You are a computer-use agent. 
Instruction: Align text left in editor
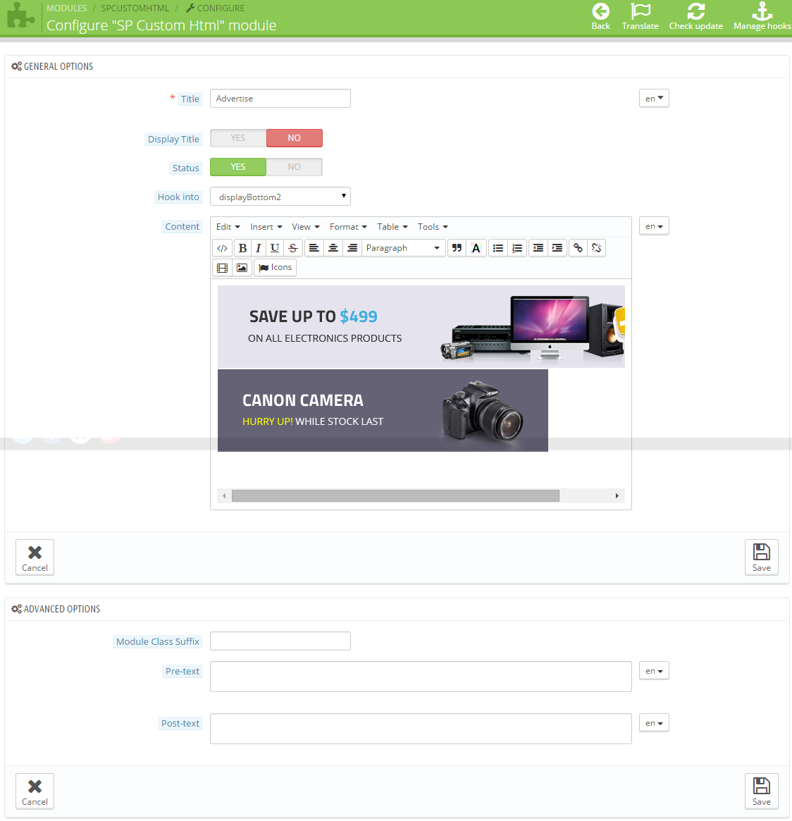314,248
